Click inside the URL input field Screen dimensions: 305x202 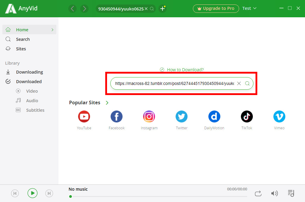point(174,84)
